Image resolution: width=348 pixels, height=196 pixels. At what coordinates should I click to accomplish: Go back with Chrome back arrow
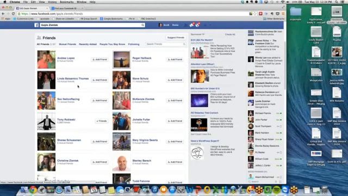[3, 14]
